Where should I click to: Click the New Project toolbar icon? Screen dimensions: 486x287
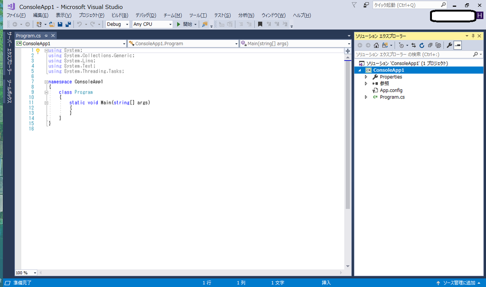click(x=39, y=24)
